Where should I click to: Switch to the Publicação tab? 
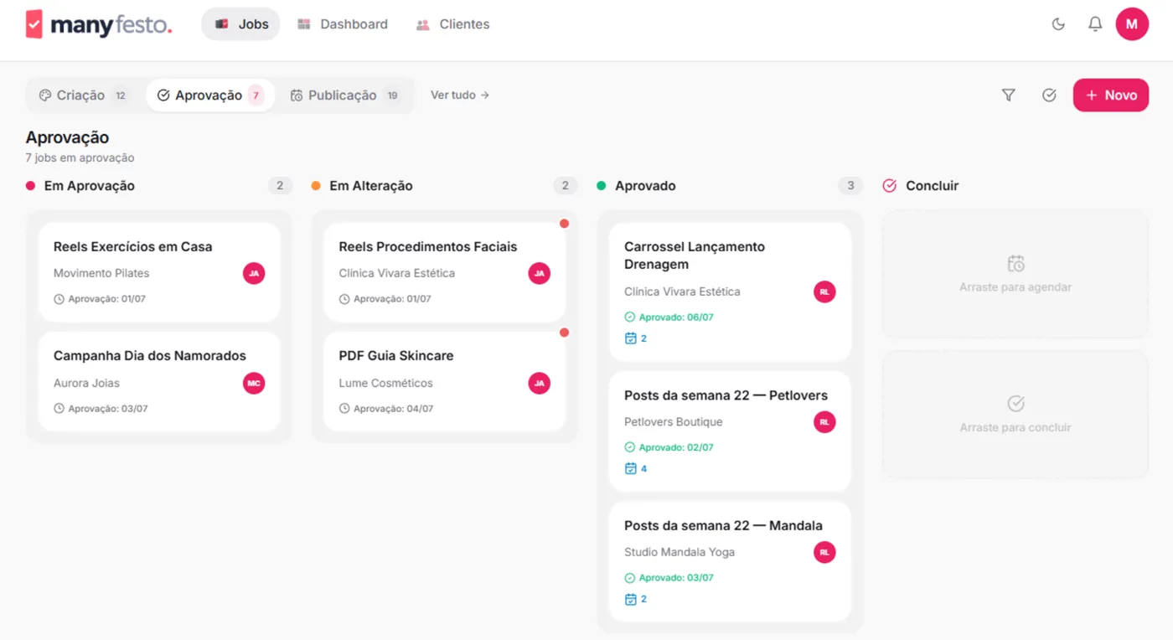(x=345, y=95)
